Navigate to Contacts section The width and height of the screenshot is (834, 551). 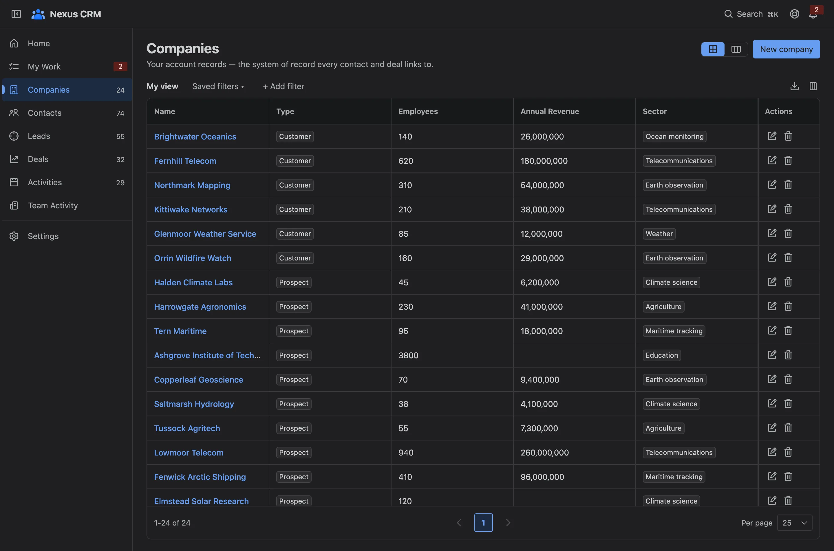[67, 113]
